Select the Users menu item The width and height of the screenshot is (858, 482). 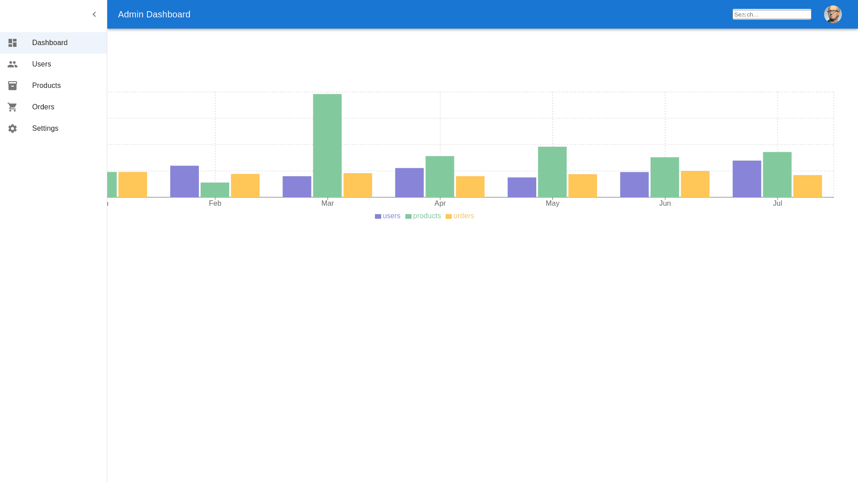click(x=42, y=64)
